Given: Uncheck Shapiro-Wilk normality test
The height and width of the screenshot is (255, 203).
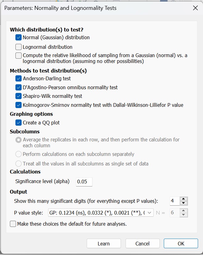Looking at the screenshot, I should [19, 96].
